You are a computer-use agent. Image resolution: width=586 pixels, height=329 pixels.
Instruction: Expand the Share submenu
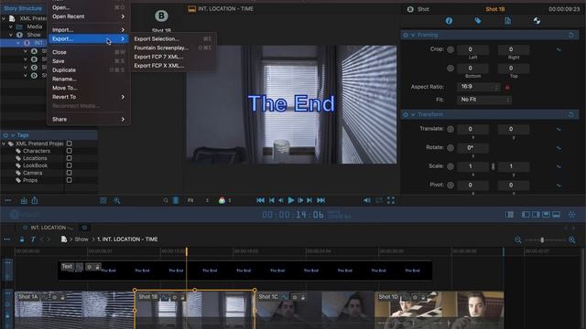(89, 120)
